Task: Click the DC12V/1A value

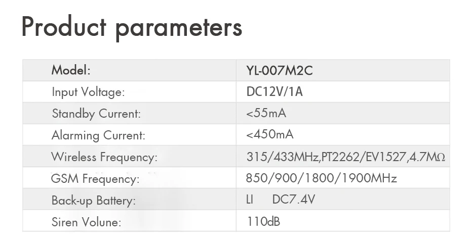Action: point(274,92)
